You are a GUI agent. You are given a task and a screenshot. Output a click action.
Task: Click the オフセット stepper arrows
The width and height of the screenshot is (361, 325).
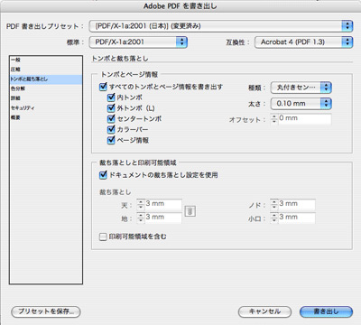[x=274, y=119]
